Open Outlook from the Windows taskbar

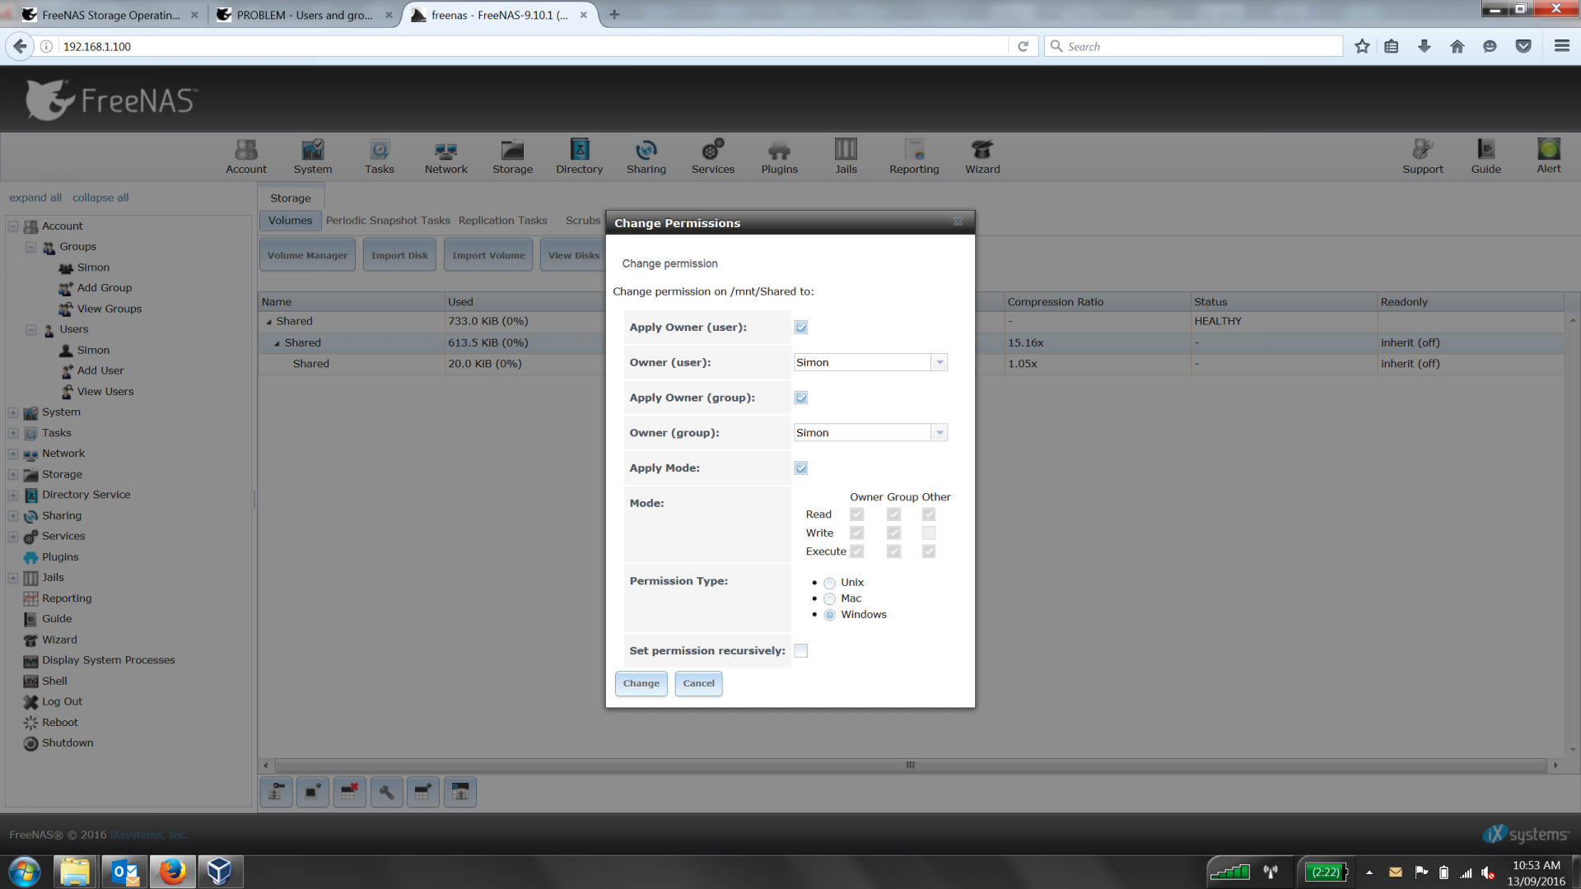click(x=124, y=872)
